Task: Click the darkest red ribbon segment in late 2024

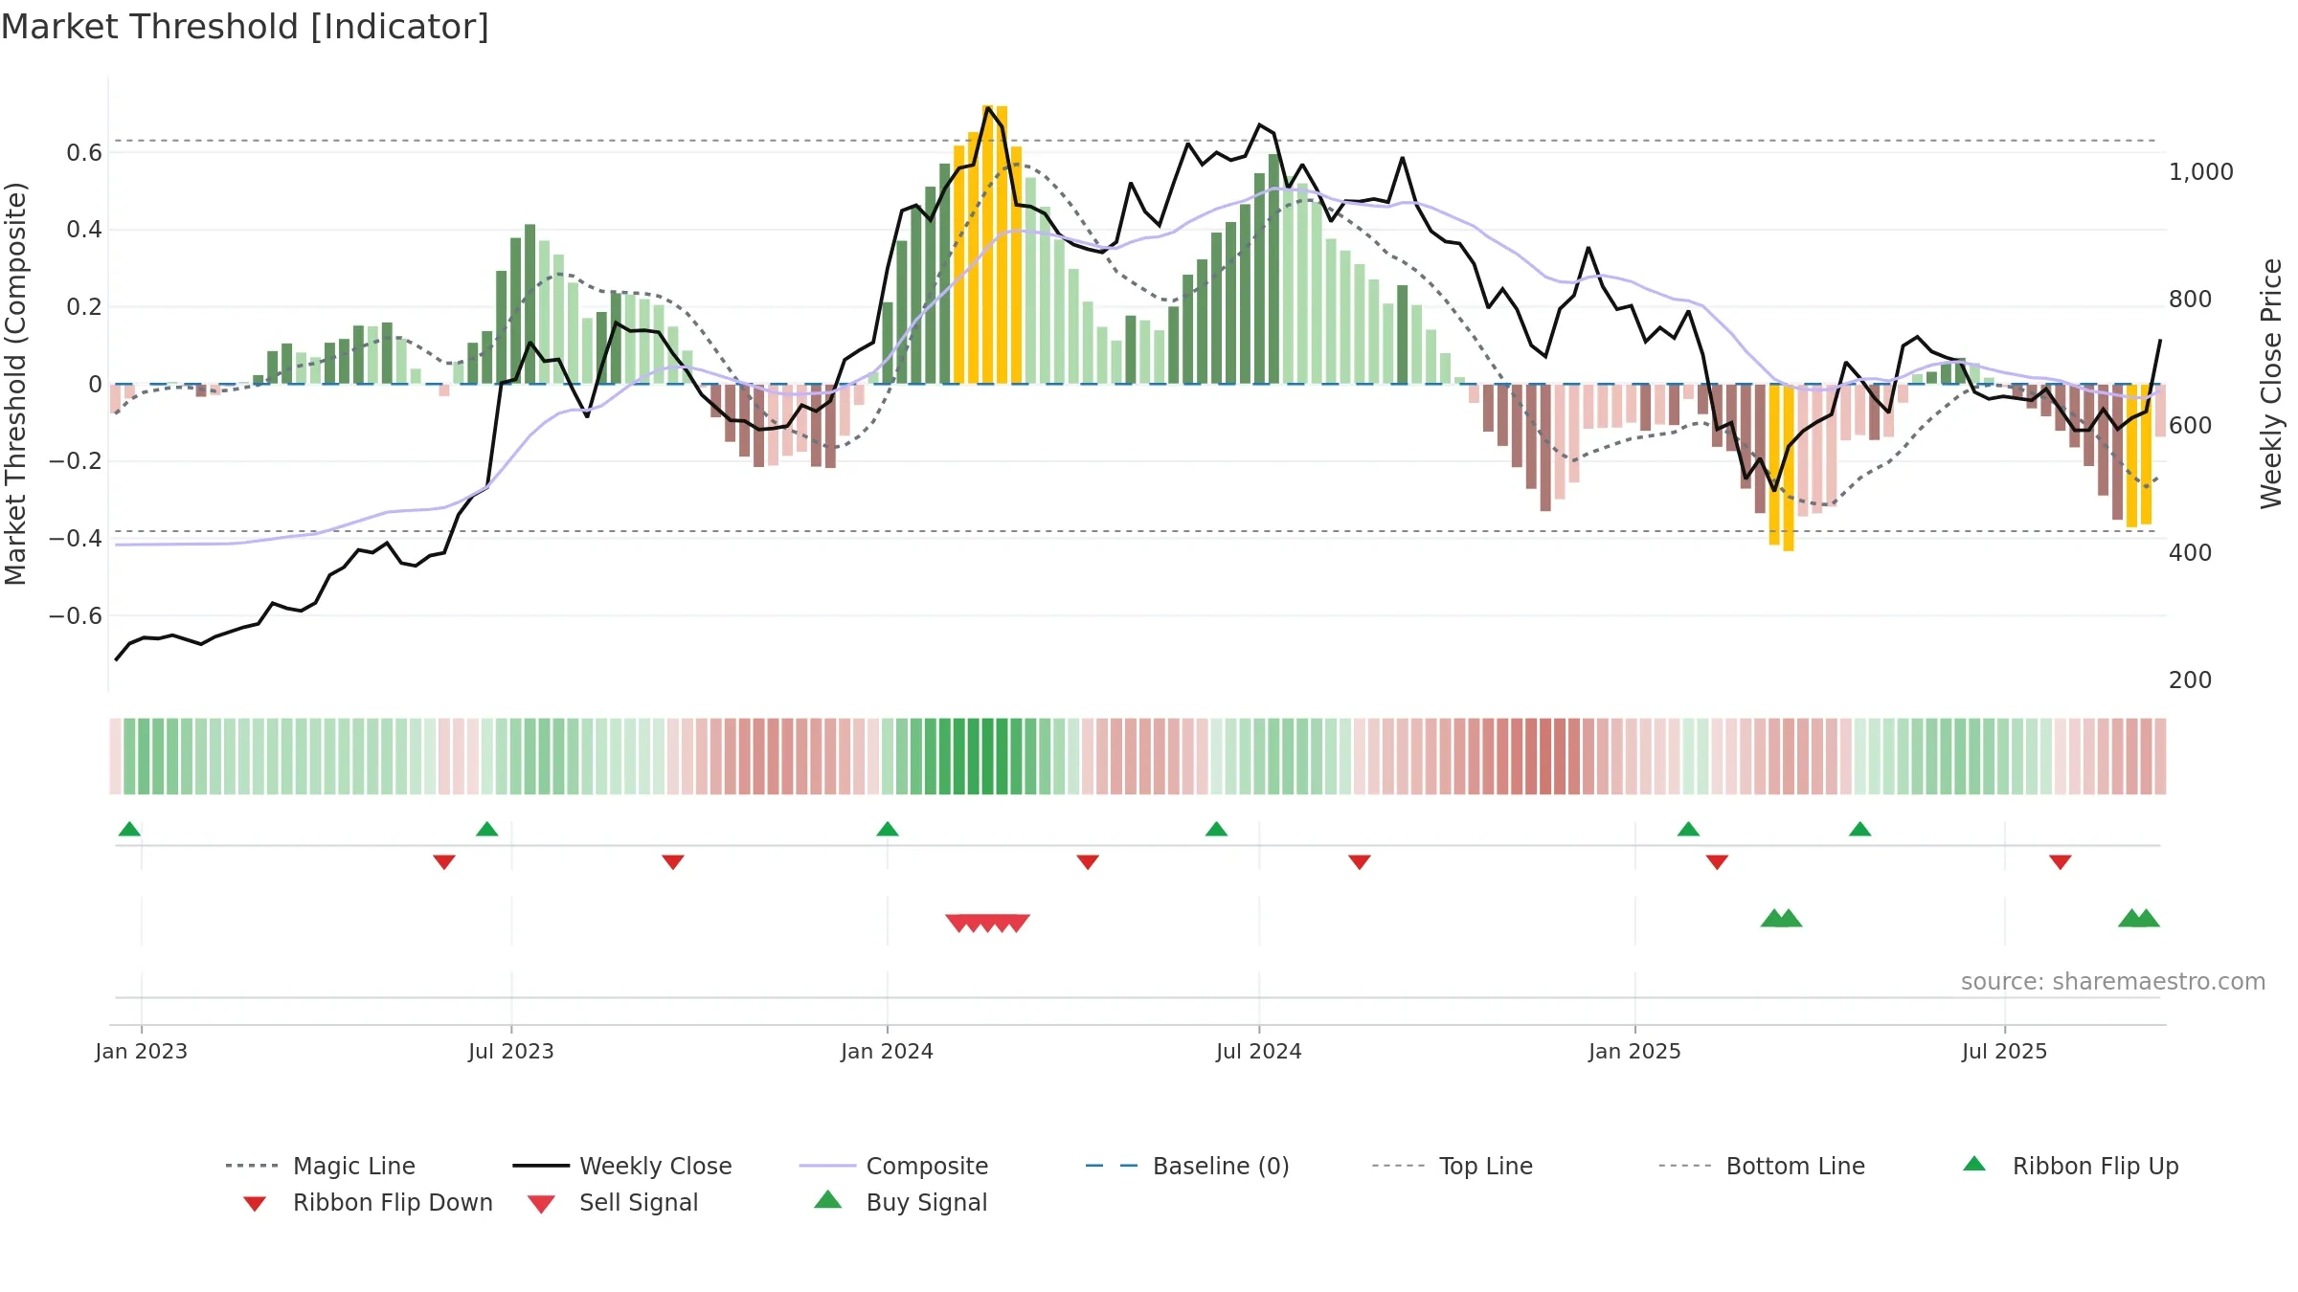Action: pos(1545,756)
